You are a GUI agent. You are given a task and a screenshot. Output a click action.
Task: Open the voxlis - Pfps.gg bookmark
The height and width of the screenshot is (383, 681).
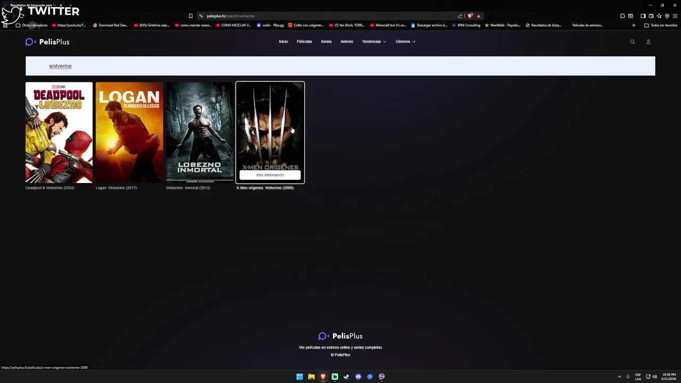(270, 25)
